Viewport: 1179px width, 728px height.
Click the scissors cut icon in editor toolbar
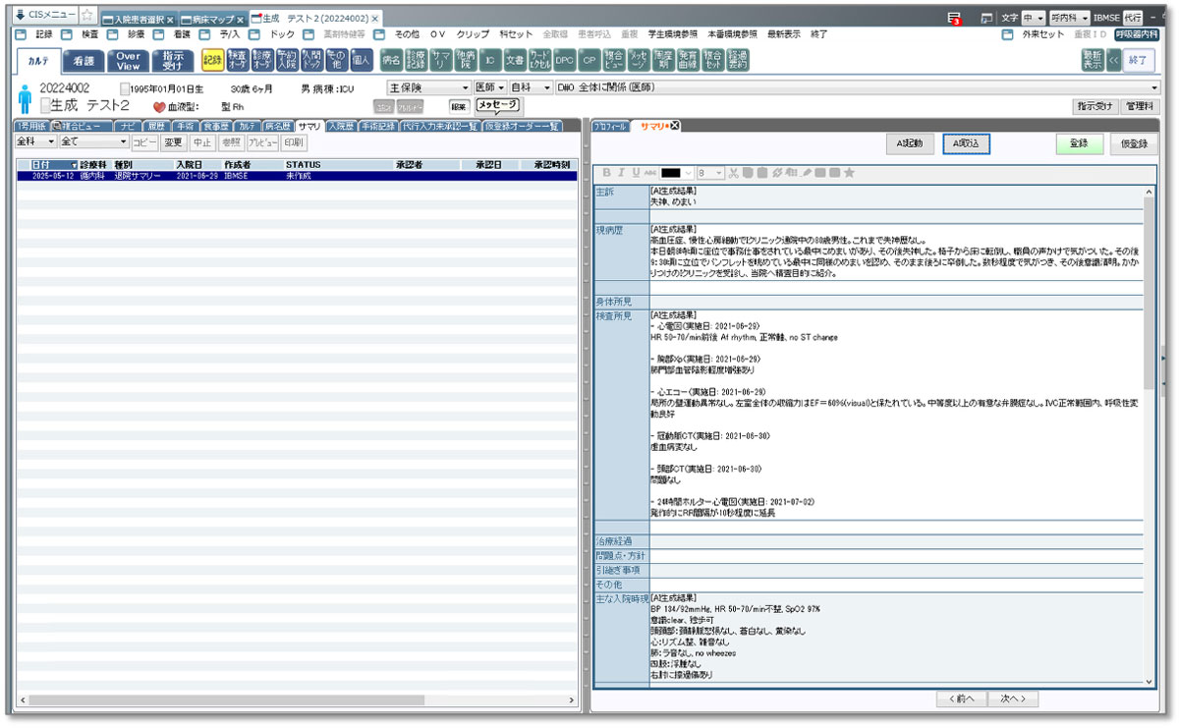pos(734,173)
